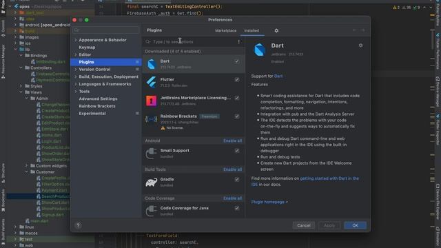Toggle JetBrains Marketplace Licensing checkbox
The width and height of the screenshot is (441, 248).
point(237,98)
